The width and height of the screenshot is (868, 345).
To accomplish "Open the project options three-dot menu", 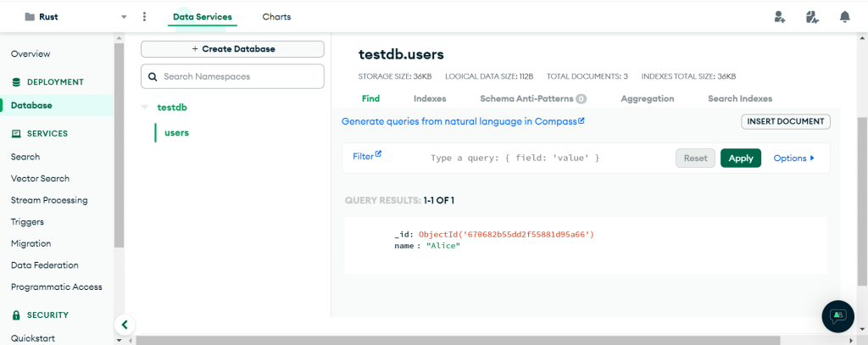I will point(145,17).
